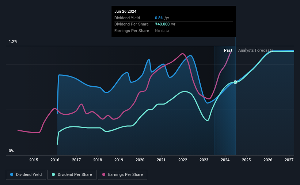Click the 'Analysts Forecasts' label
Screen dimensions: 300x185
(256, 50)
